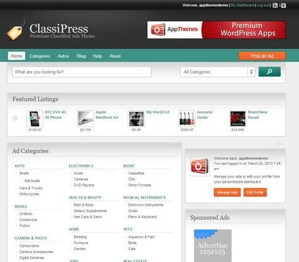The height and width of the screenshot is (262, 299).
Task: Open the All Categories dropdown
Action: coord(217,72)
